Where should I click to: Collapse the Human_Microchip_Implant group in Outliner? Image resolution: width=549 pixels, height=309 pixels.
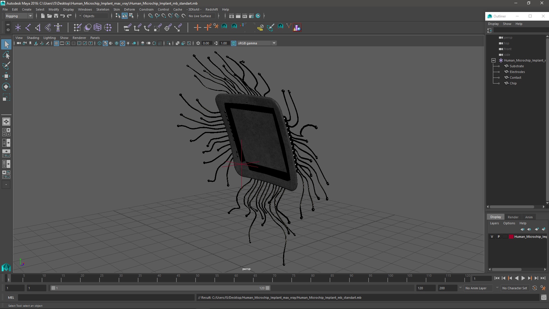[494, 60]
